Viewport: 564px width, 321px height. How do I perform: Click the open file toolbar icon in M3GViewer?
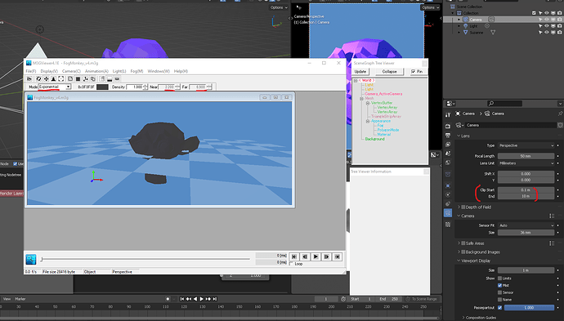click(29, 78)
